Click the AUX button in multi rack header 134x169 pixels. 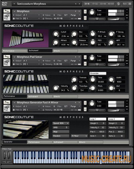125,4
